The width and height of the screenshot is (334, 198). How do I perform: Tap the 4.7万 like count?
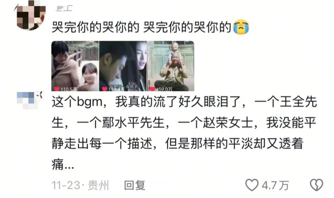tap(275, 185)
